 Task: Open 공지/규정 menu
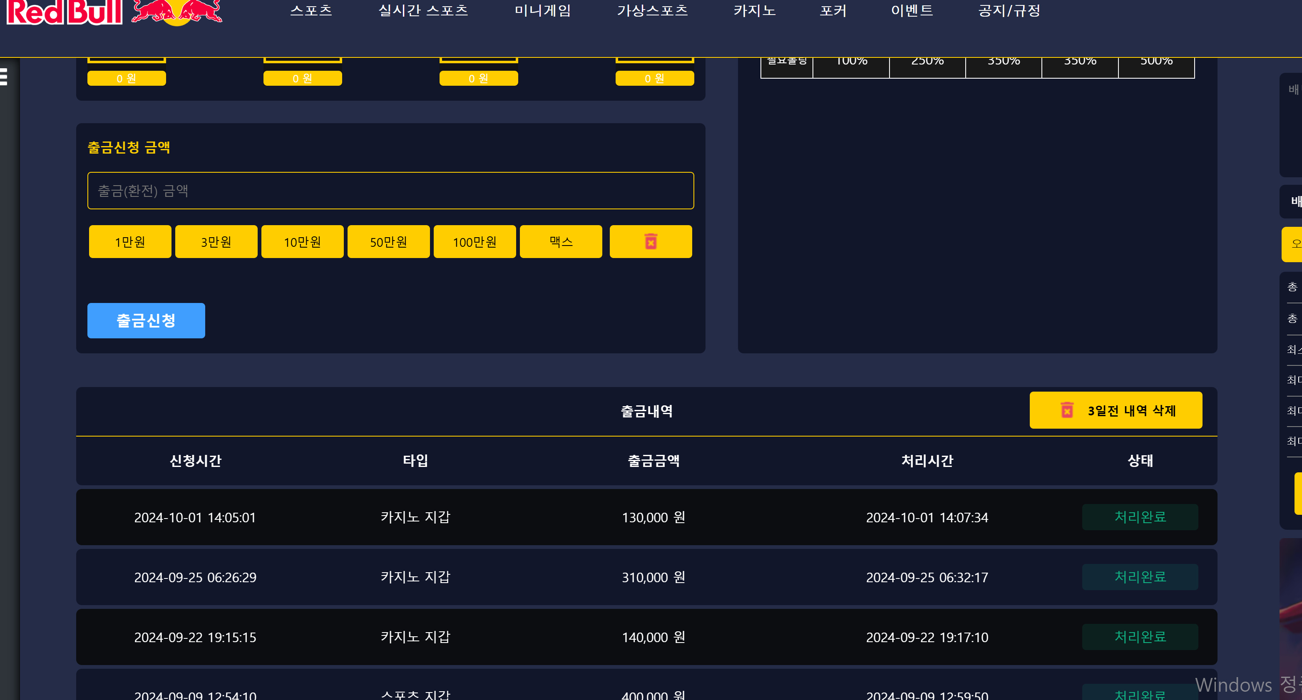(1009, 11)
